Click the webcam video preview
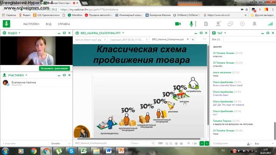 click(36, 51)
